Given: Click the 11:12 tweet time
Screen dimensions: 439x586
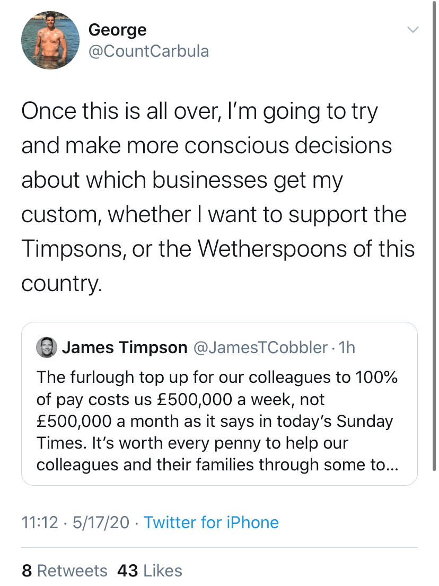Looking at the screenshot, I should tap(39, 522).
